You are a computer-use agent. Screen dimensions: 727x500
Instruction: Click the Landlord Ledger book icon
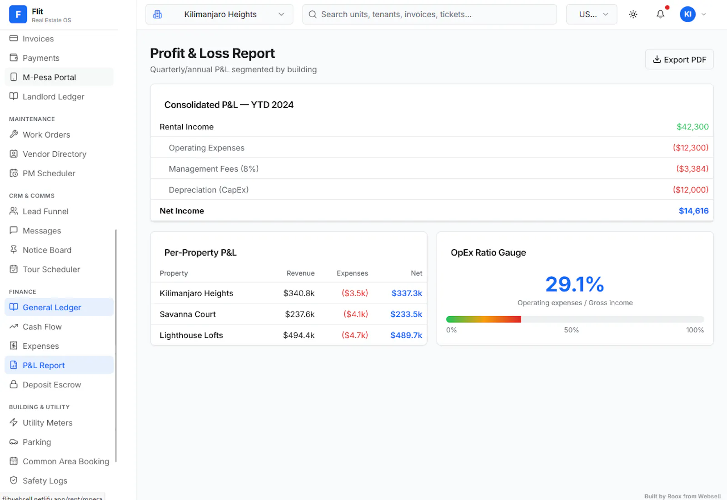tap(14, 96)
